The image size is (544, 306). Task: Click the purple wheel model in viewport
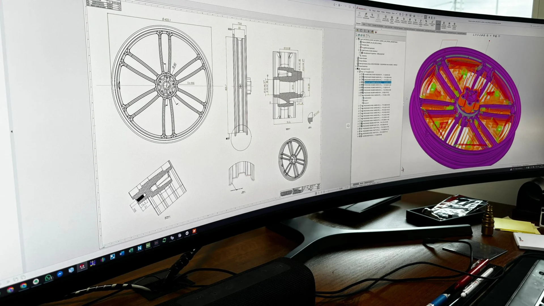(x=465, y=108)
